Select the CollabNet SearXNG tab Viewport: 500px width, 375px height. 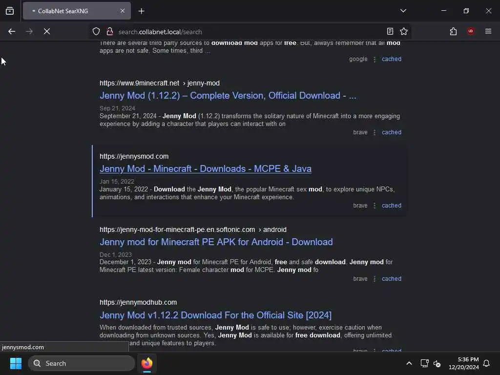77,11
